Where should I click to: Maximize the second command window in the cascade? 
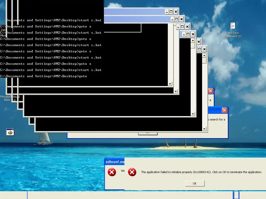(x=177, y=19)
